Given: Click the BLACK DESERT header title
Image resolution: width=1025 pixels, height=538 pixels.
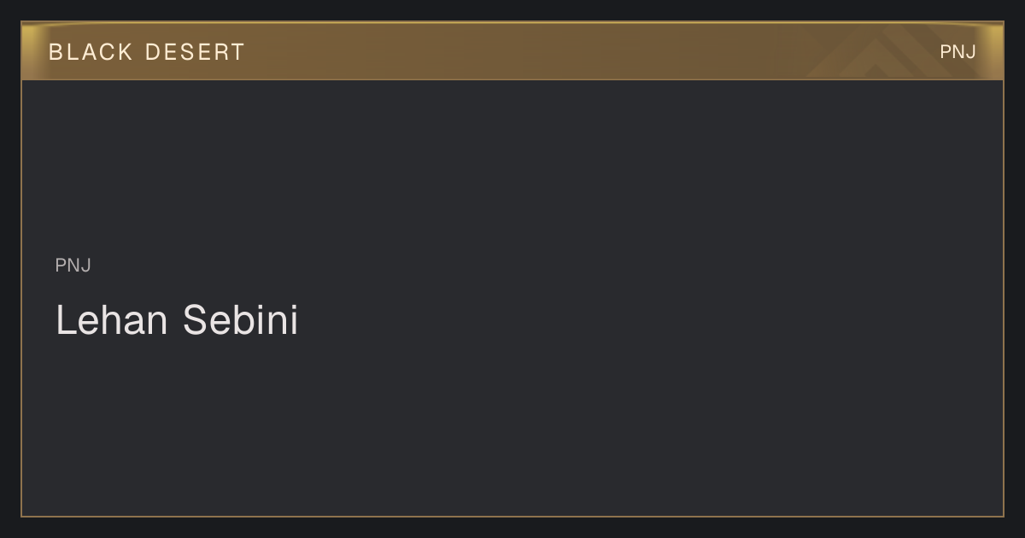Looking at the screenshot, I should click(x=147, y=52).
